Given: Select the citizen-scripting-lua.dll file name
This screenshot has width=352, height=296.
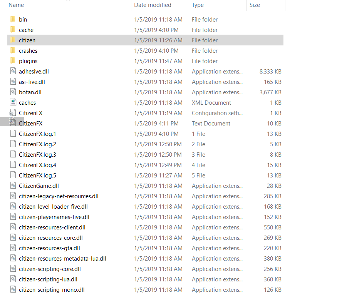Looking at the screenshot, I should (48, 279).
